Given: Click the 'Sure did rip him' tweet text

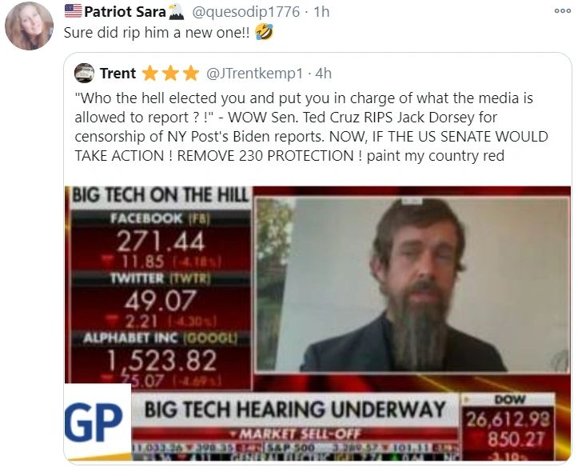Looking at the screenshot, I should pyautogui.click(x=157, y=33).
